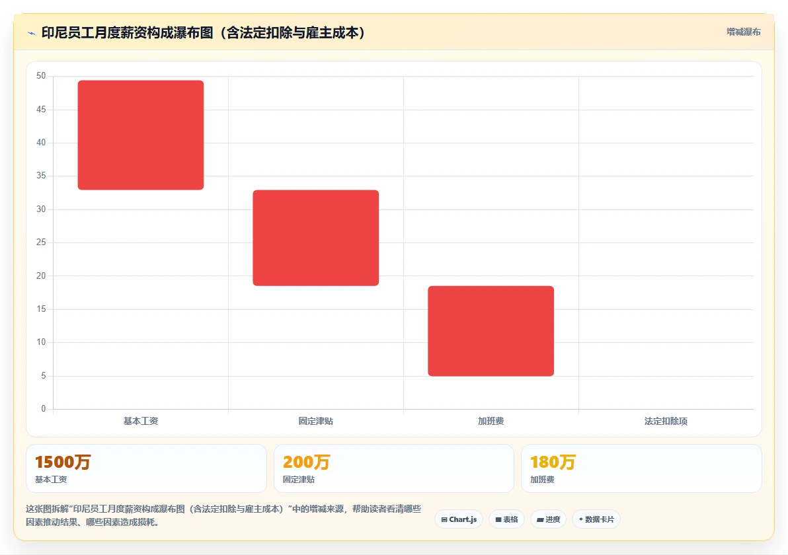Open the 200万 固定津贴 data card
The image size is (788, 555).
393,468
